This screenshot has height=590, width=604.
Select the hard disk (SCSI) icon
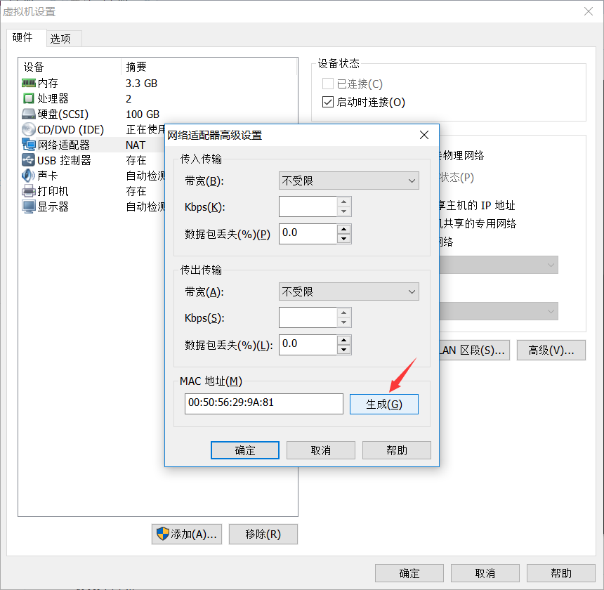(29, 114)
